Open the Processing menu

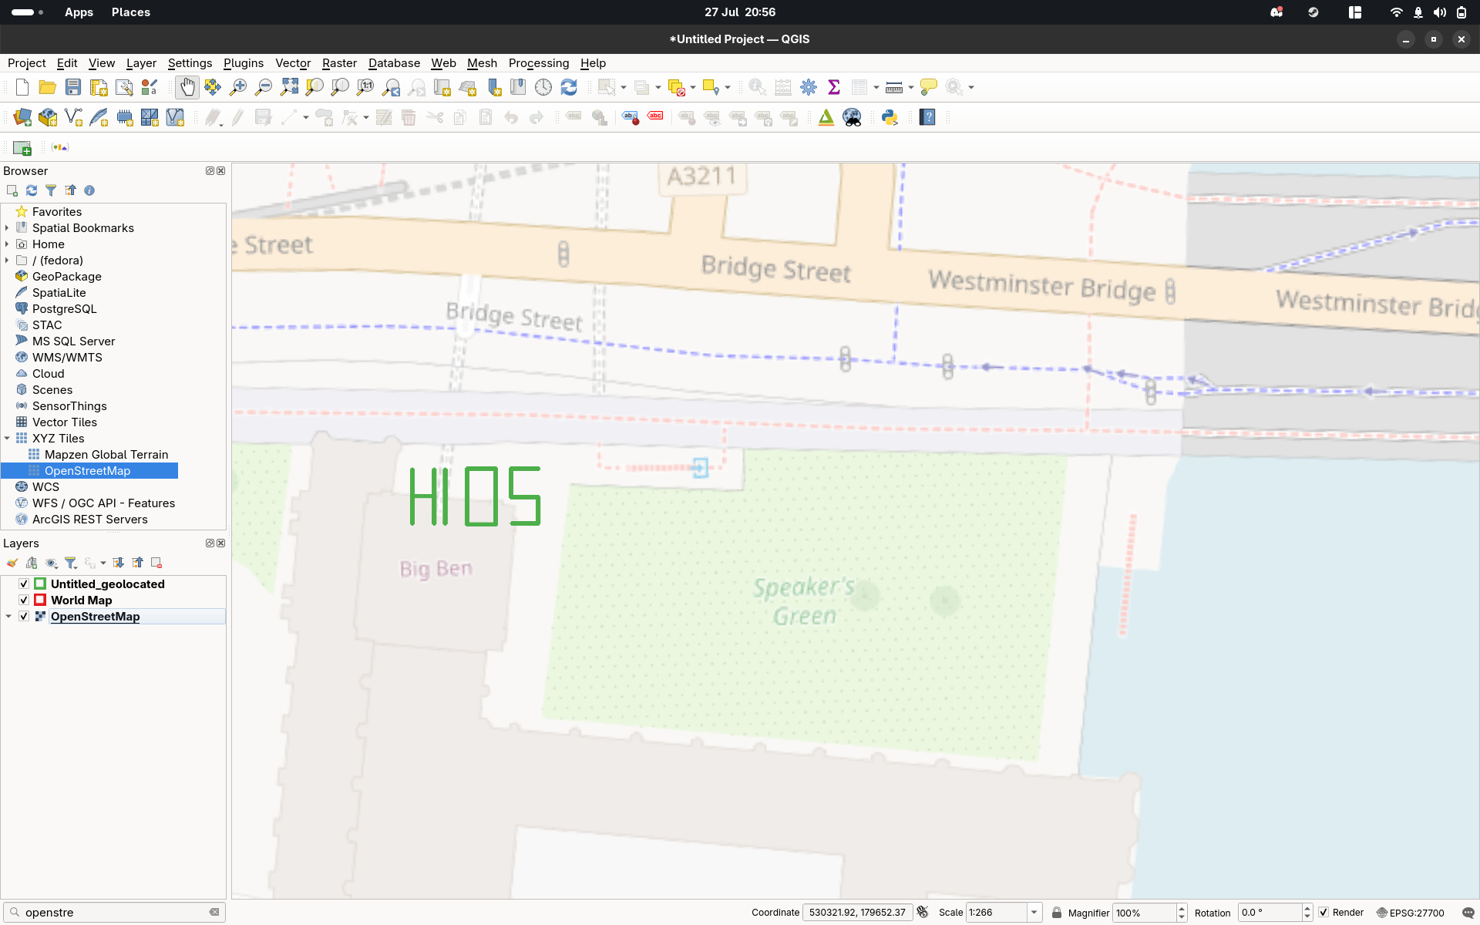tap(539, 63)
